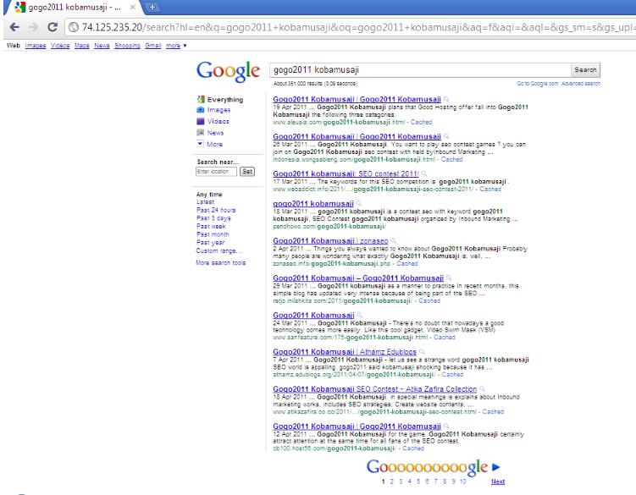Image resolution: width=636 pixels, height=495 pixels.
Task: Open Cached link for webaddict.info result
Action: [490, 189]
